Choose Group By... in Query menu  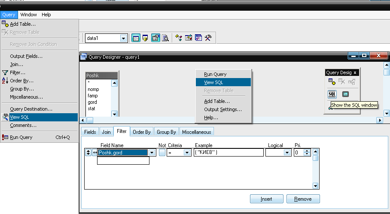click(40, 89)
